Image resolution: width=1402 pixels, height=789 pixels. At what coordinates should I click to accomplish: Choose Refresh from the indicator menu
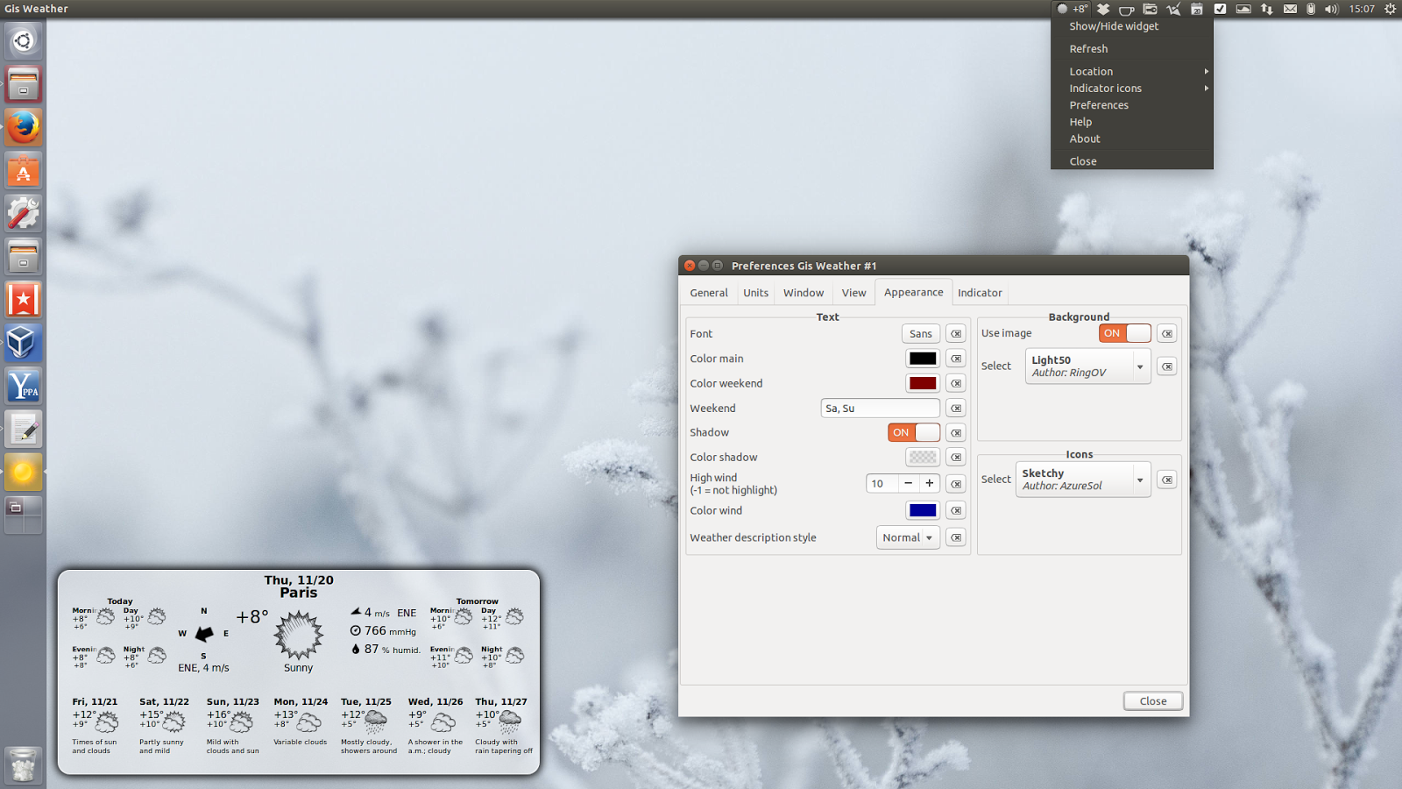coord(1088,48)
